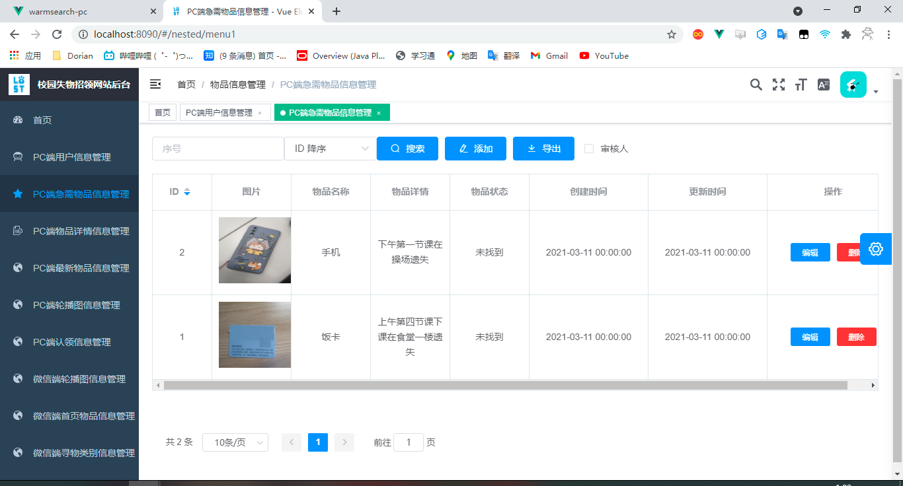This screenshot has width=903, height=486.
Task: Click 编辑 button for 手机 row
Action: click(x=810, y=252)
